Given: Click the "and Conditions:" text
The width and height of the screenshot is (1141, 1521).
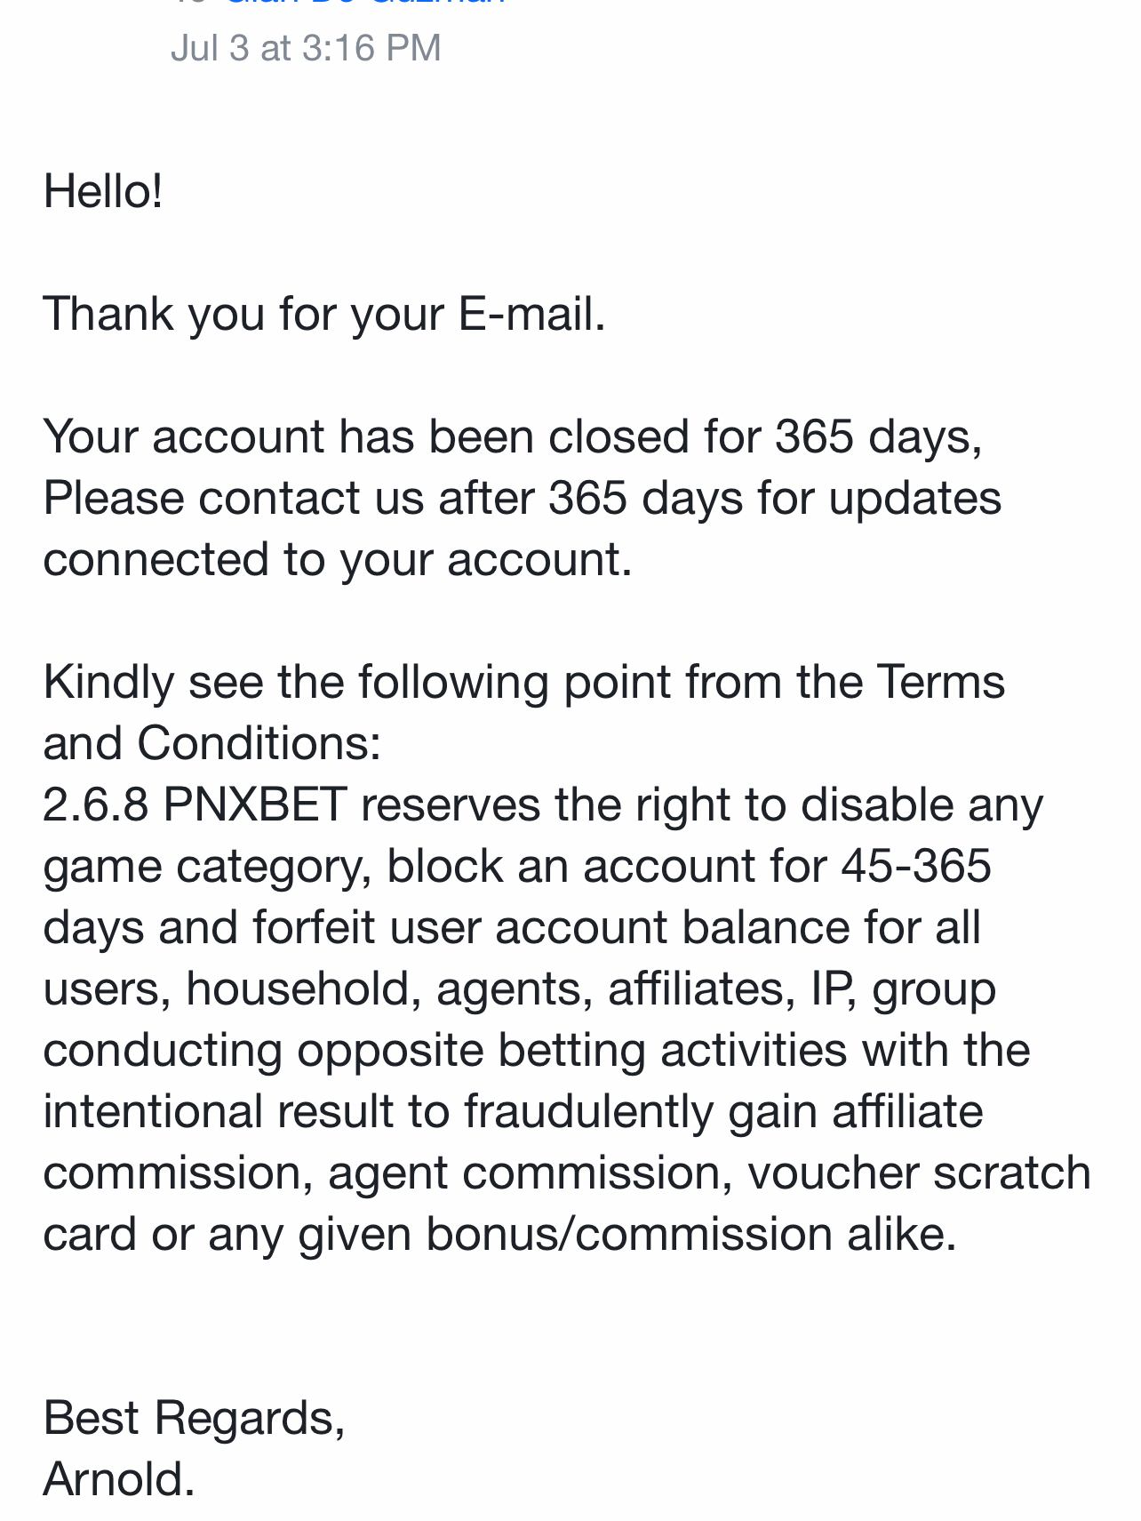Looking at the screenshot, I should pos(211,743).
